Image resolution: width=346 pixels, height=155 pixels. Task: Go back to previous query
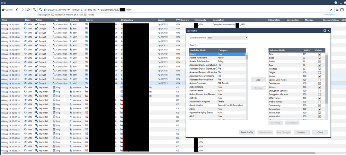tap(17, 10)
